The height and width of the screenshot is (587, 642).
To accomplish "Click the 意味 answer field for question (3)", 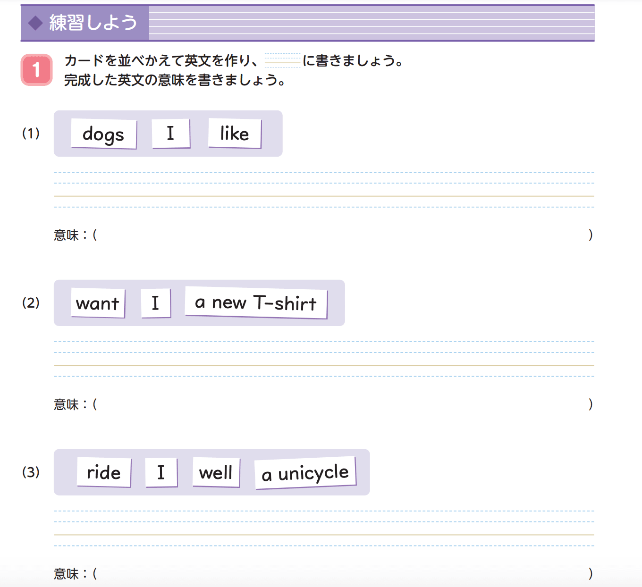I will pos(342,574).
